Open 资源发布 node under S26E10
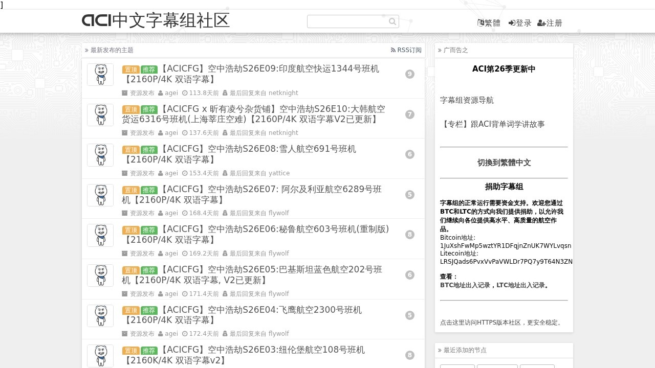Viewport: 655px width, 368px height. point(142,133)
